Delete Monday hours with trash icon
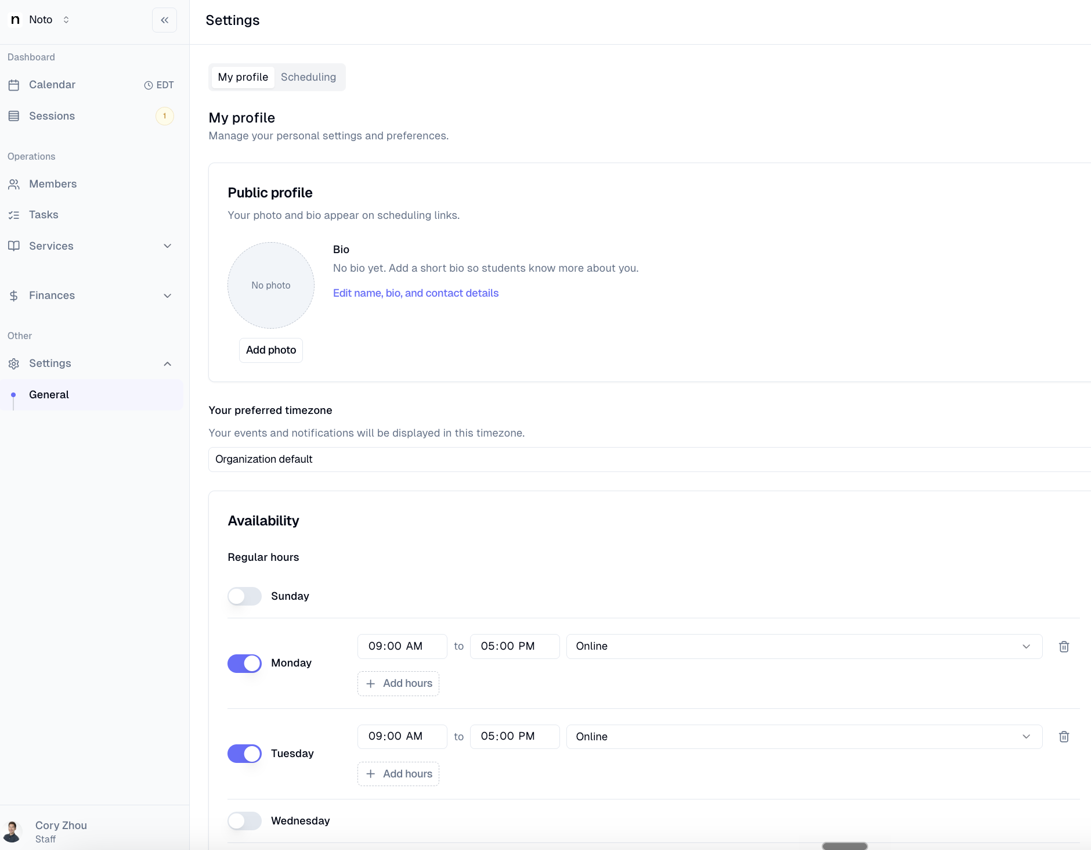Image resolution: width=1091 pixels, height=850 pixels. 1064,647
